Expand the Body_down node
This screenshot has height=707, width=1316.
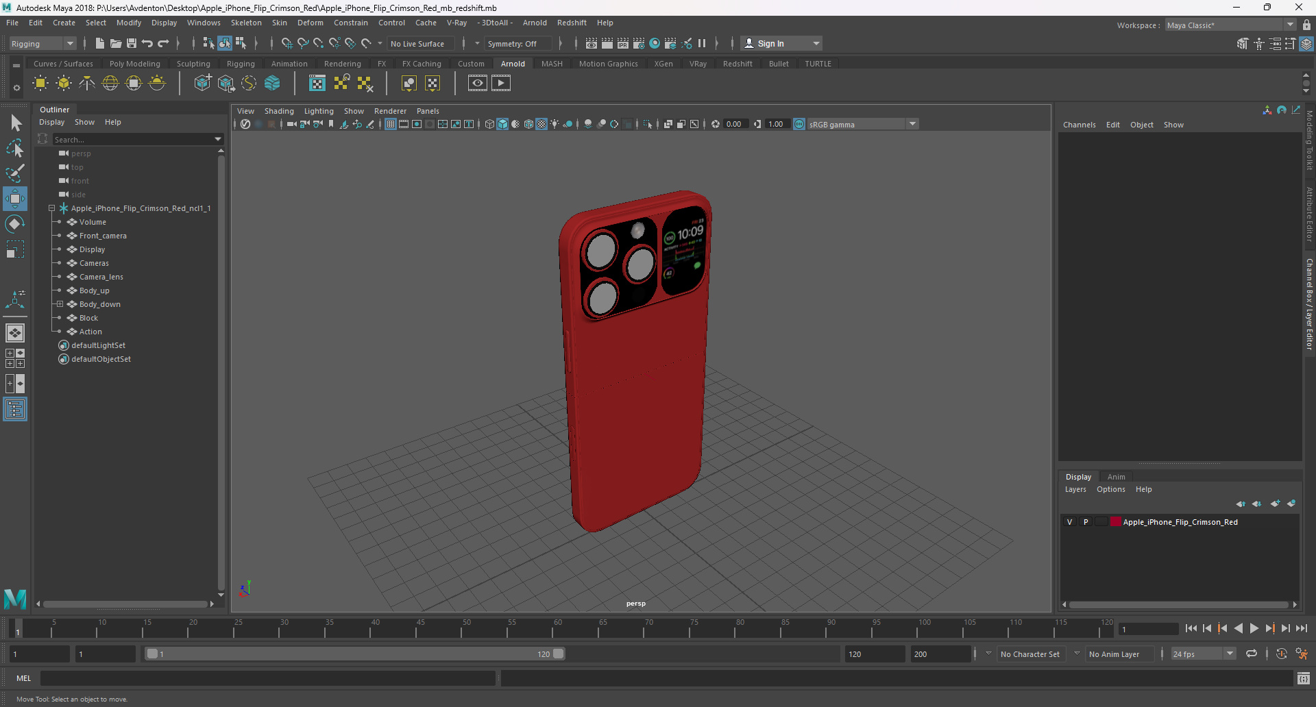[x=60, y=304]
